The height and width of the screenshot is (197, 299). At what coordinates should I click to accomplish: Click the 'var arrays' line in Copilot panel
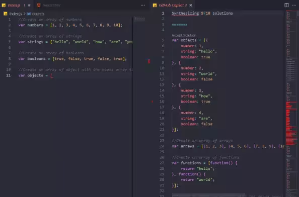228,146
